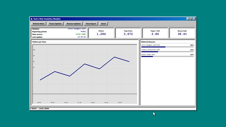Select the classic-directory.test referral label
Screen dimensions: 226x127
(151, 50)
